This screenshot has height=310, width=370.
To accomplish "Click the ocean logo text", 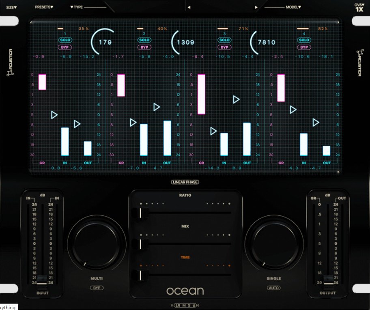I will [x=185, y=291].
